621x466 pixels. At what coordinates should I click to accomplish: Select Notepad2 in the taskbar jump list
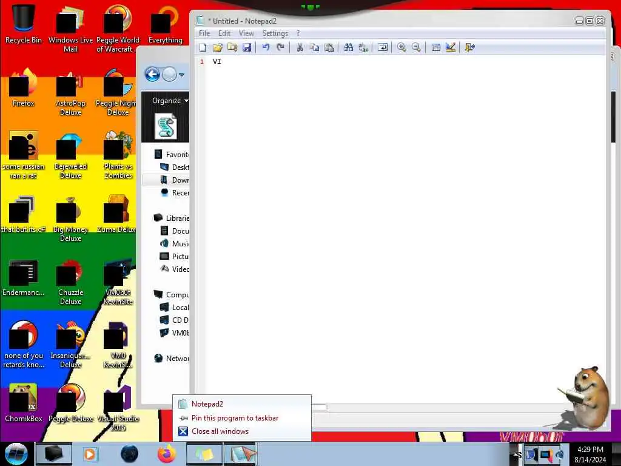[241, 404]
